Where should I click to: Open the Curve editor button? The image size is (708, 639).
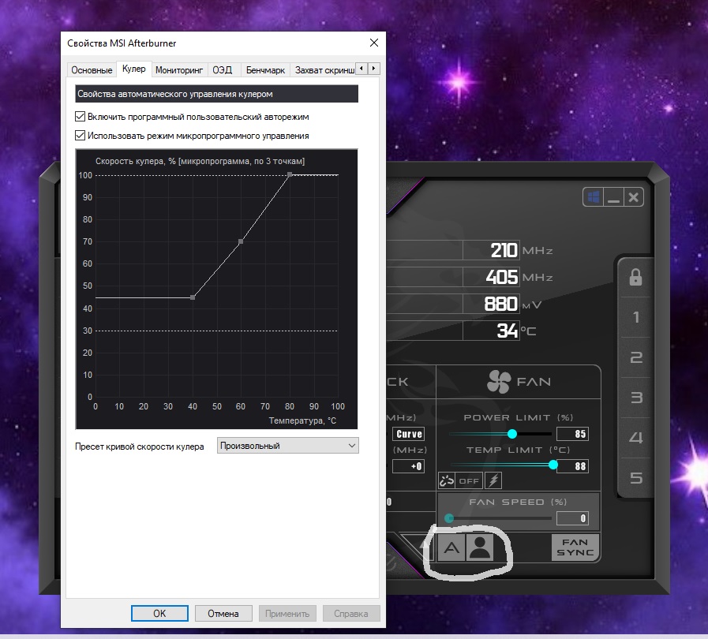[408, 434]
